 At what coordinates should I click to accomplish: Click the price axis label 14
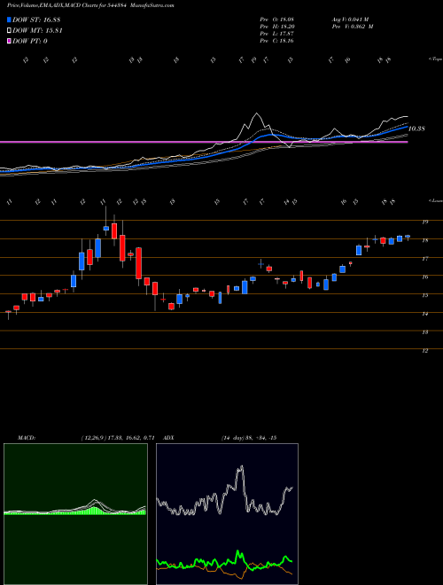(424, 314)
